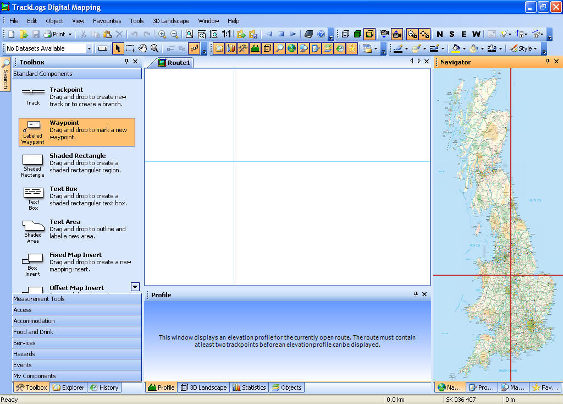Open the Hazards toolbox category
The width and height of the screenshot is (563, 404).
(77, 354)
